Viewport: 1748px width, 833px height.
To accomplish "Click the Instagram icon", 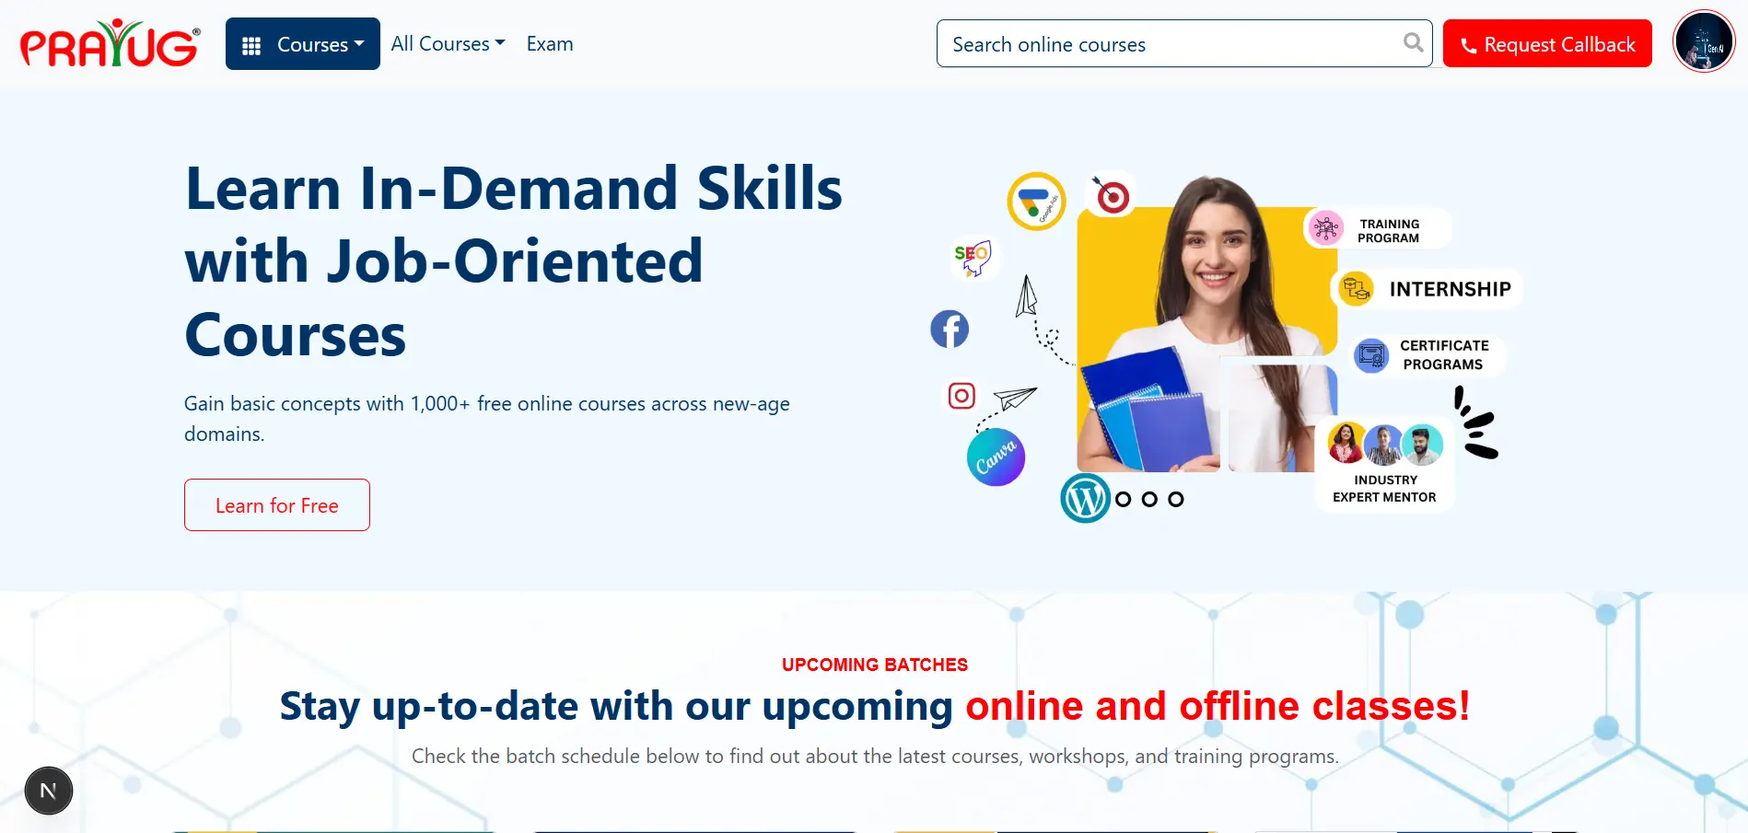I will [x=961, y=396].
